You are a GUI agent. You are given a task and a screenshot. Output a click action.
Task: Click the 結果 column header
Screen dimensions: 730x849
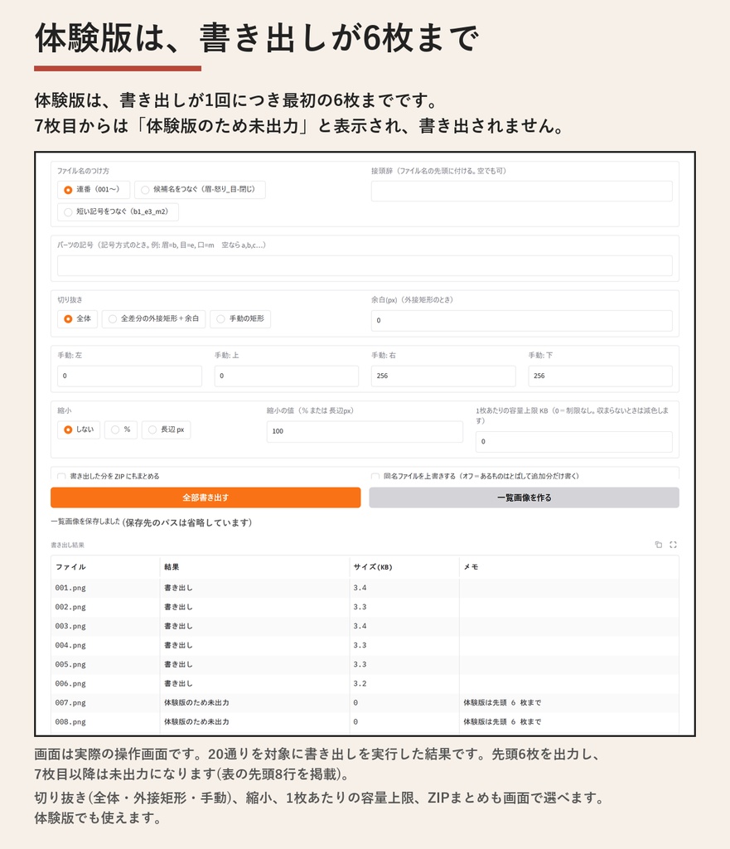(x=255, y=567)
